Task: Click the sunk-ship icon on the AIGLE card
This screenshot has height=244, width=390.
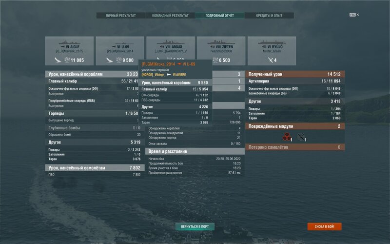Action: click(58, 60)
